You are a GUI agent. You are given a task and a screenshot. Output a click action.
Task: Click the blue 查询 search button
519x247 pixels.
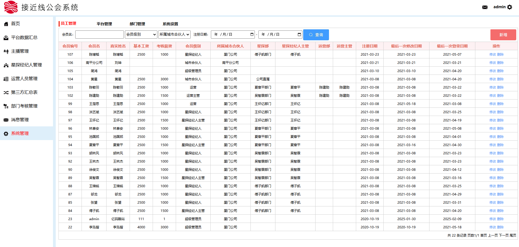click(316, 35)
